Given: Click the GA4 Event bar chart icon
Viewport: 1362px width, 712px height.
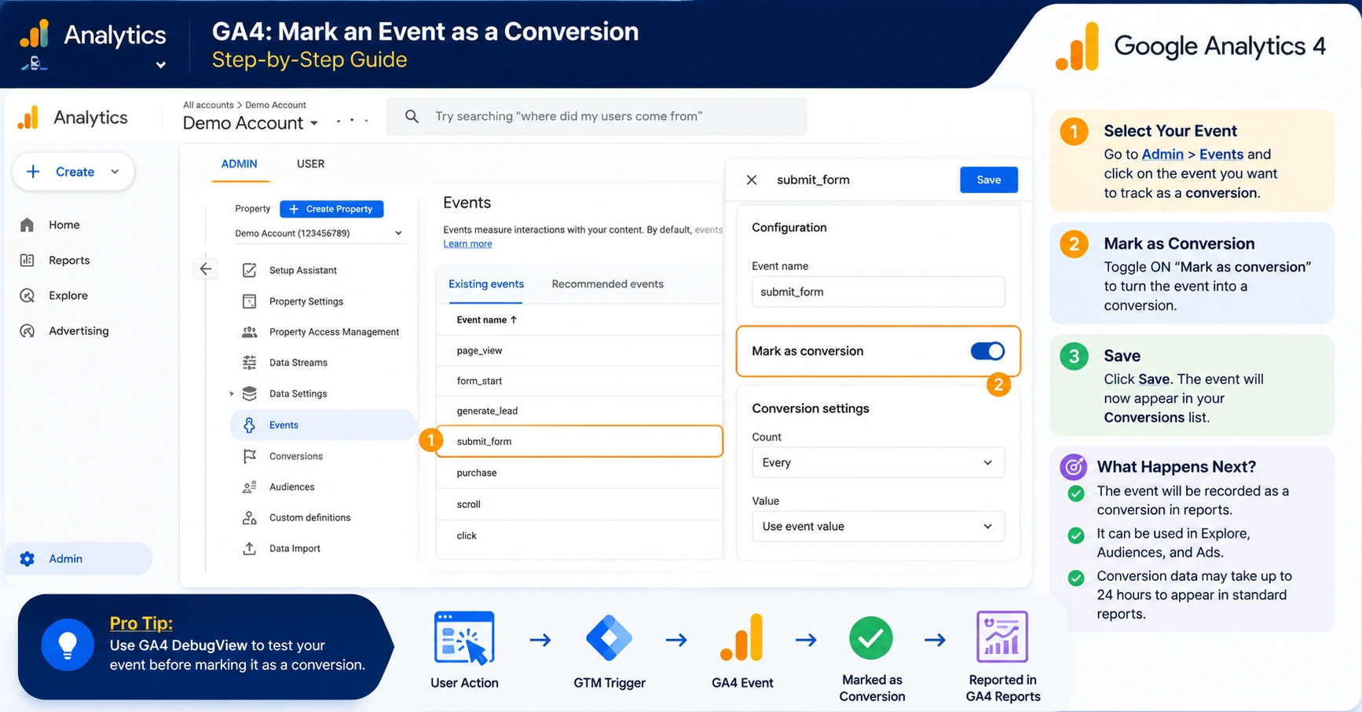Looking at the screenshot, I should (x=741, y=637).
